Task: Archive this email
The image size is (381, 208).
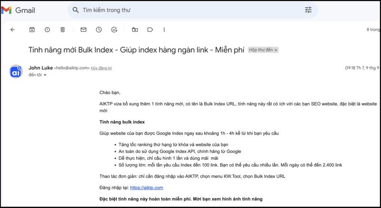Action: click(32, 30)
